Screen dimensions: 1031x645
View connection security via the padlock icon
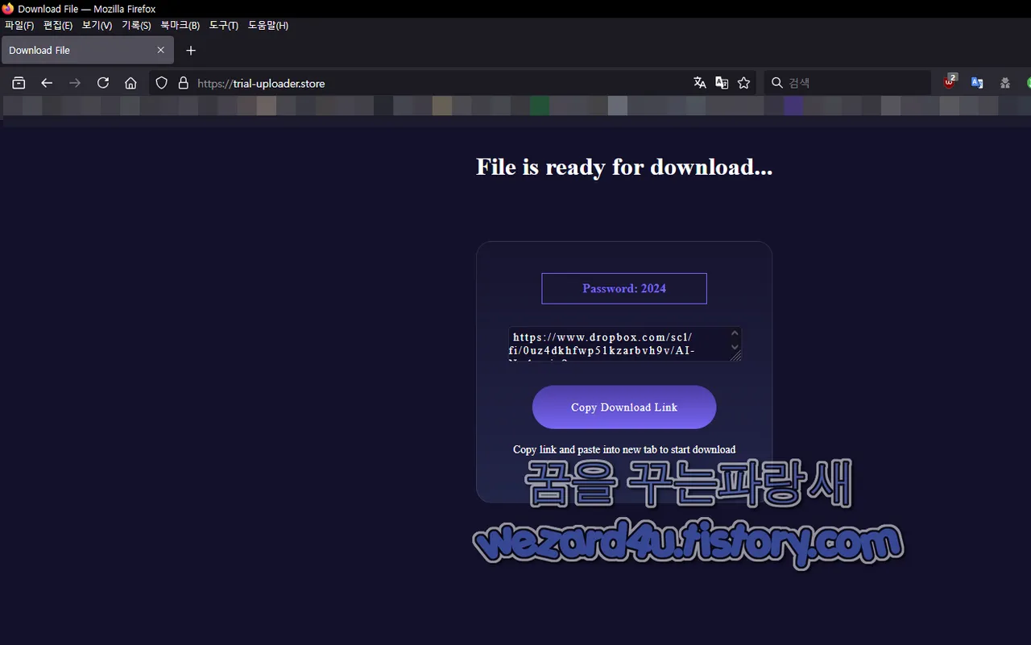183,82
